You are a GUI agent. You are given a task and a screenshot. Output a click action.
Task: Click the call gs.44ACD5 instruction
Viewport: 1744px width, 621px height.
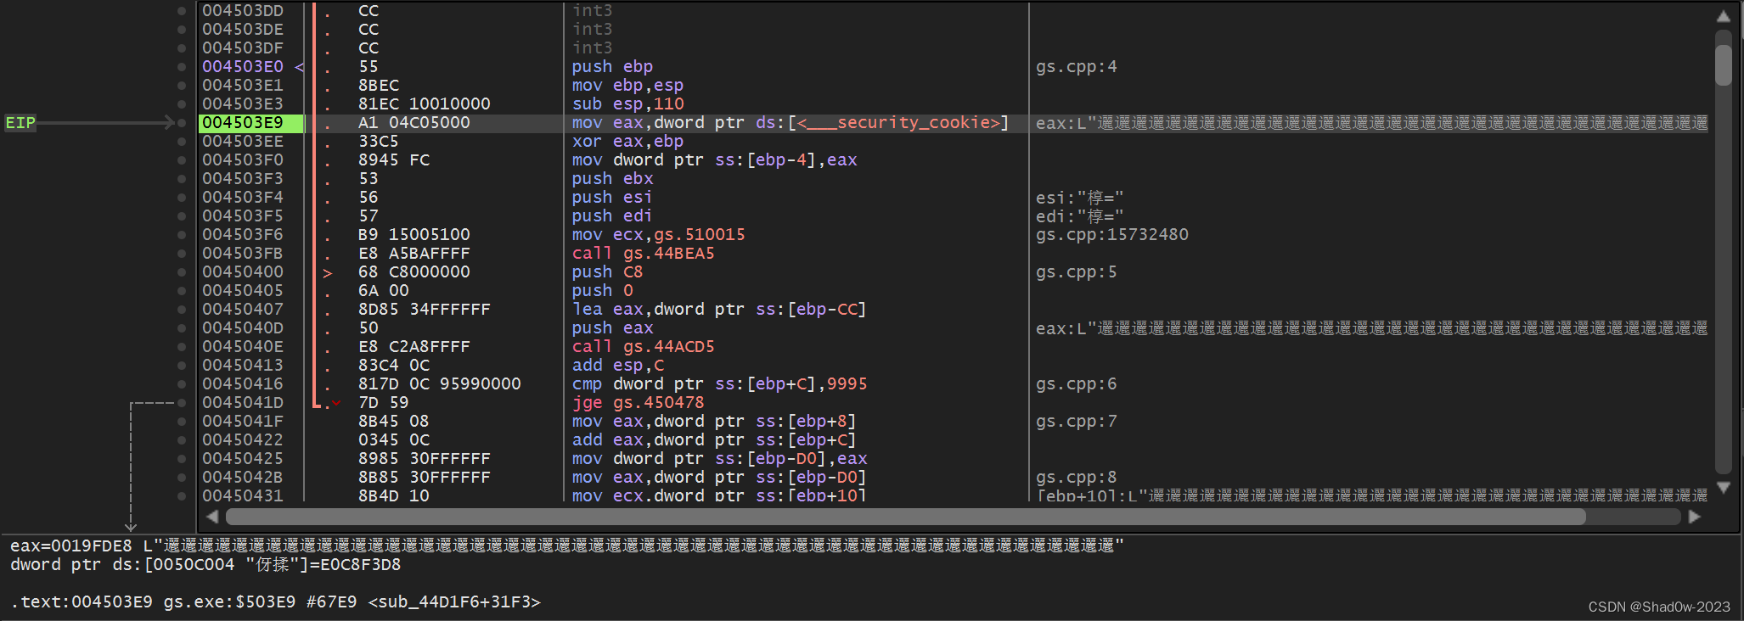643,347
